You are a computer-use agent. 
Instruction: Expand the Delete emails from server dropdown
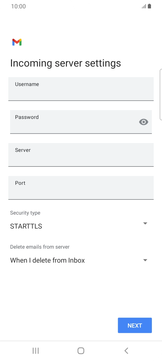81,260
